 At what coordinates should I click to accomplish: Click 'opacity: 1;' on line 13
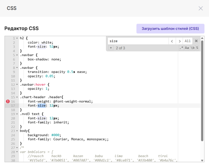38,89
